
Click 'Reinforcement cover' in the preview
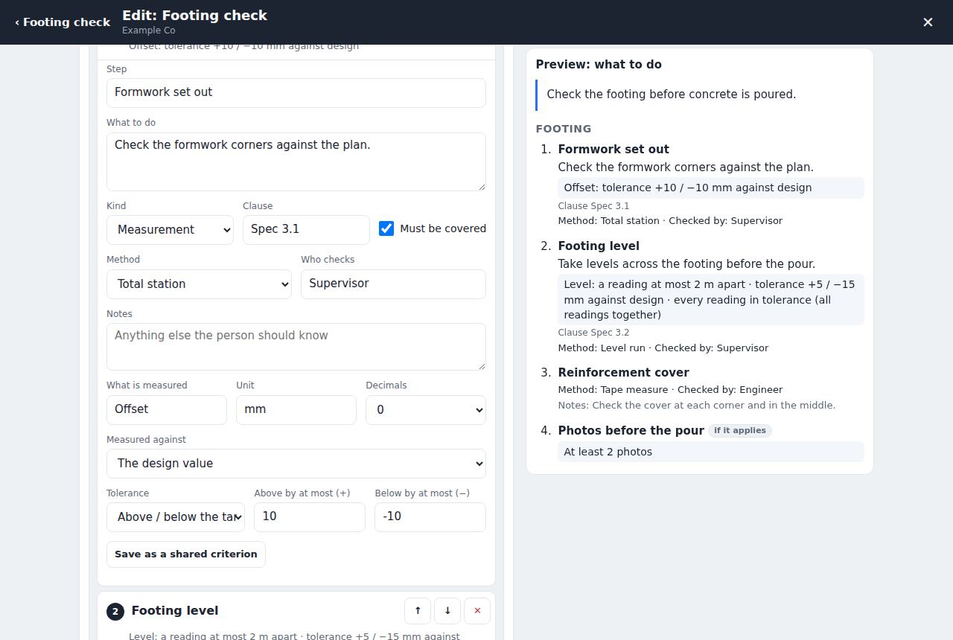click(623, 373)
